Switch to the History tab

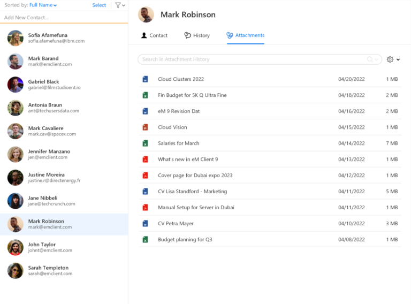pos(197,35)
